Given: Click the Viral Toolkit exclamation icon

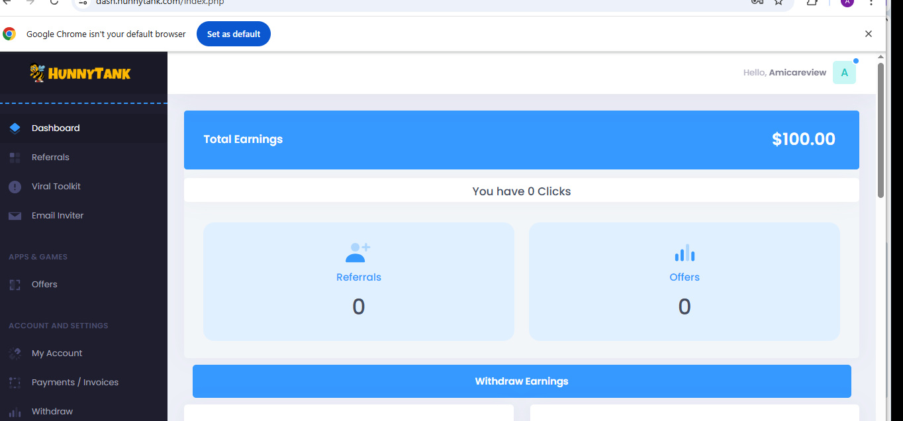Looking at the screenshot, I should coord(15,187).
